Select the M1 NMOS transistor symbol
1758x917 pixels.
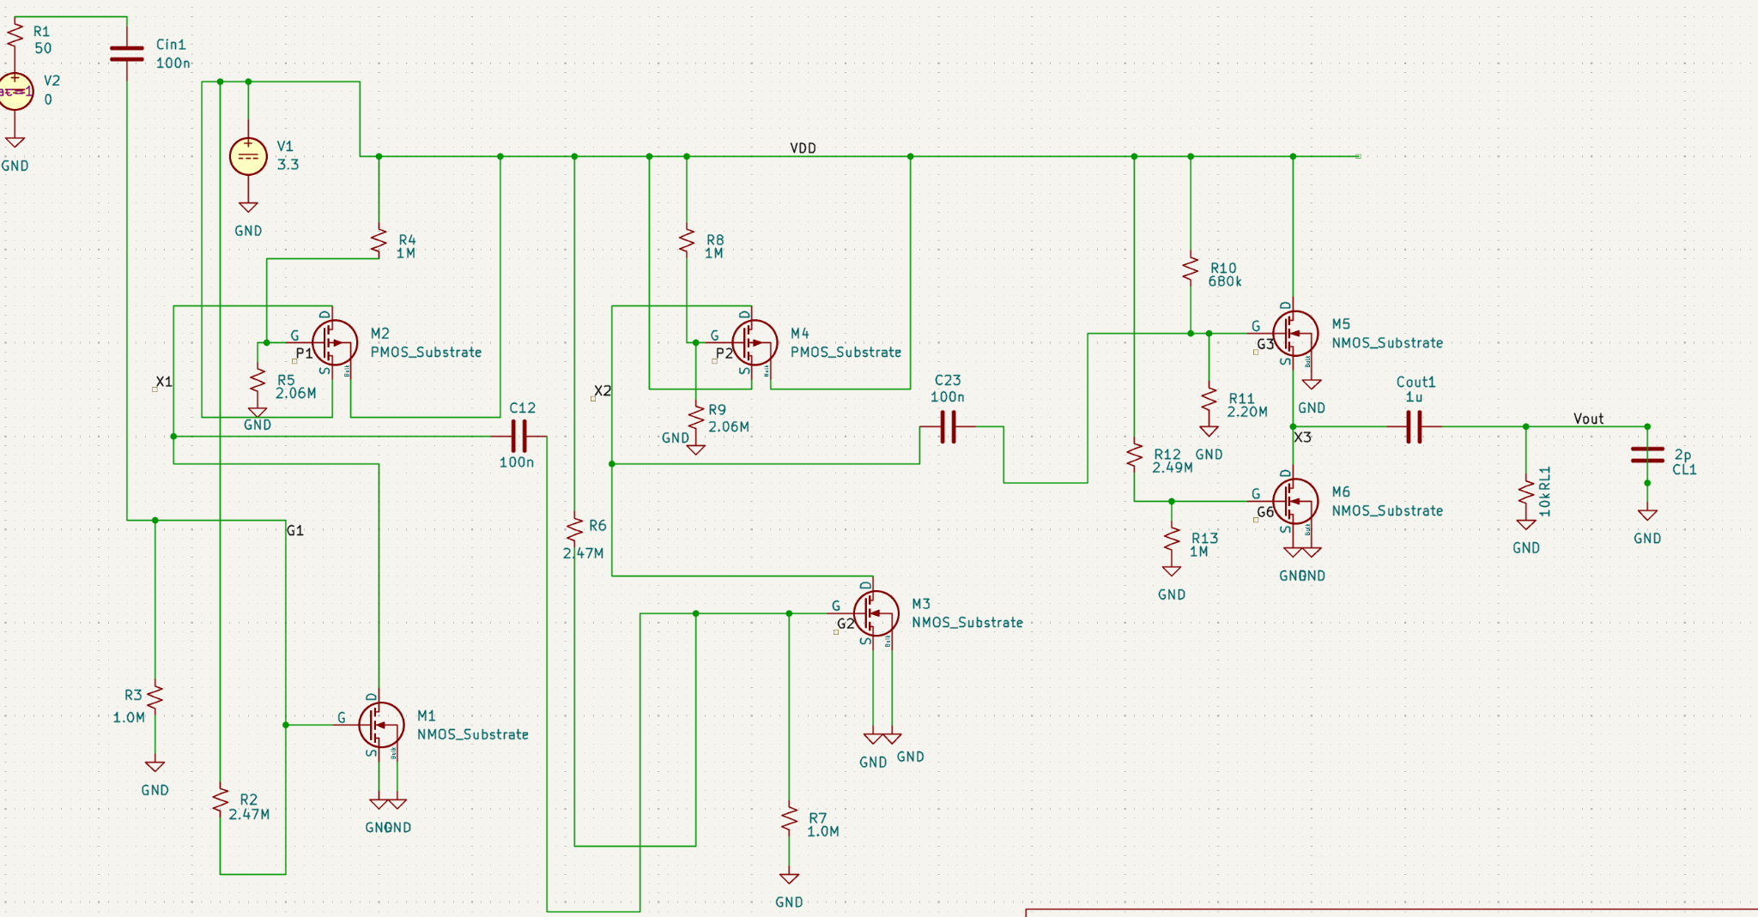[x=380, y=725]
